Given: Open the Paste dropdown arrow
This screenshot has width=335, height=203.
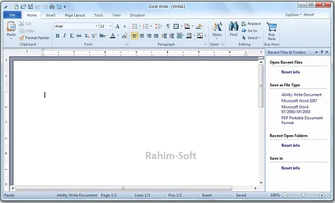Looking at the screenshot, I should [11, 39].
